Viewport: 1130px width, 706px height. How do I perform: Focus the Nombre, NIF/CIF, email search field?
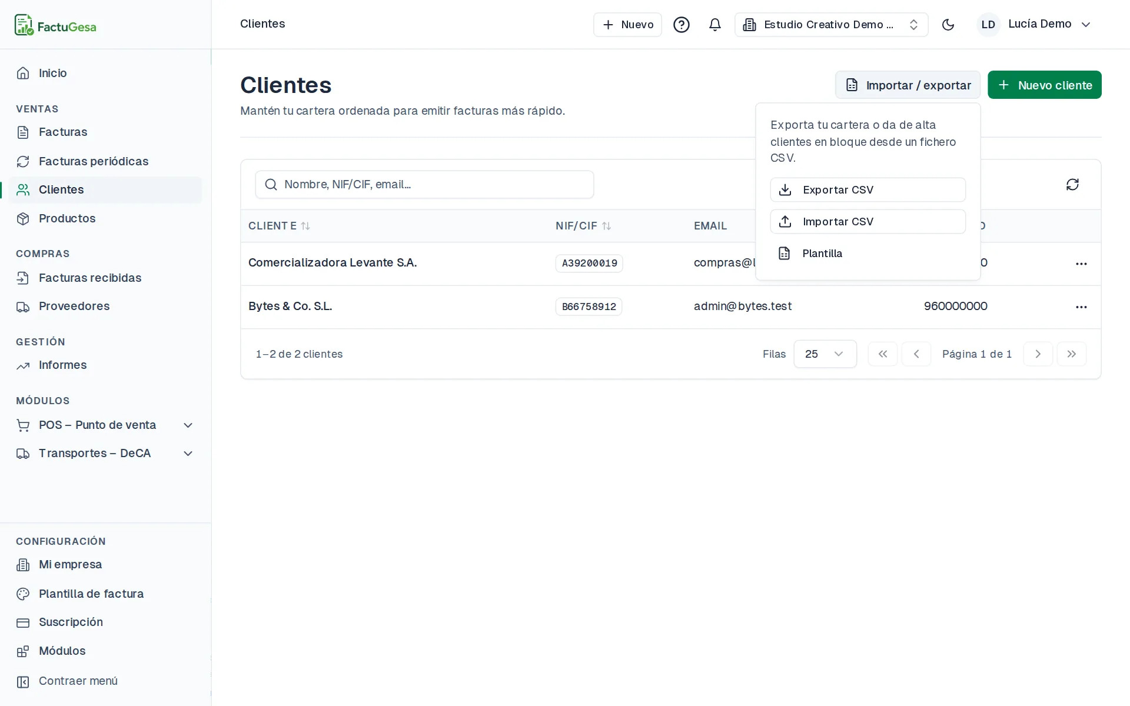[424, 185]
